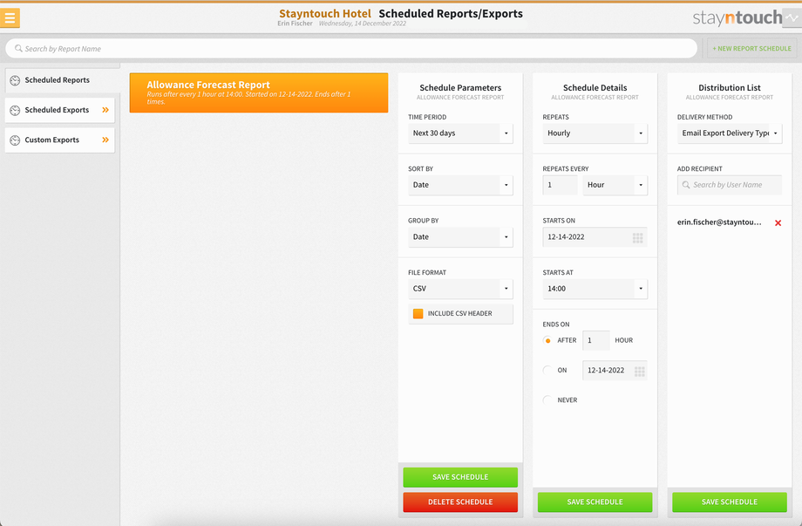Click the clock icon beside Scheduled Reports

[x=15, y=80]
